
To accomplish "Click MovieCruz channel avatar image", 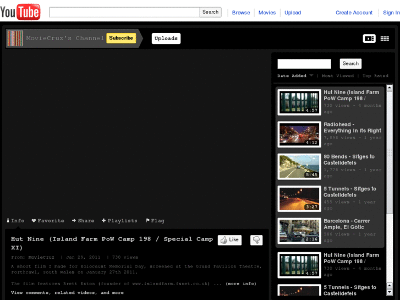I will (x=15, y=39).
